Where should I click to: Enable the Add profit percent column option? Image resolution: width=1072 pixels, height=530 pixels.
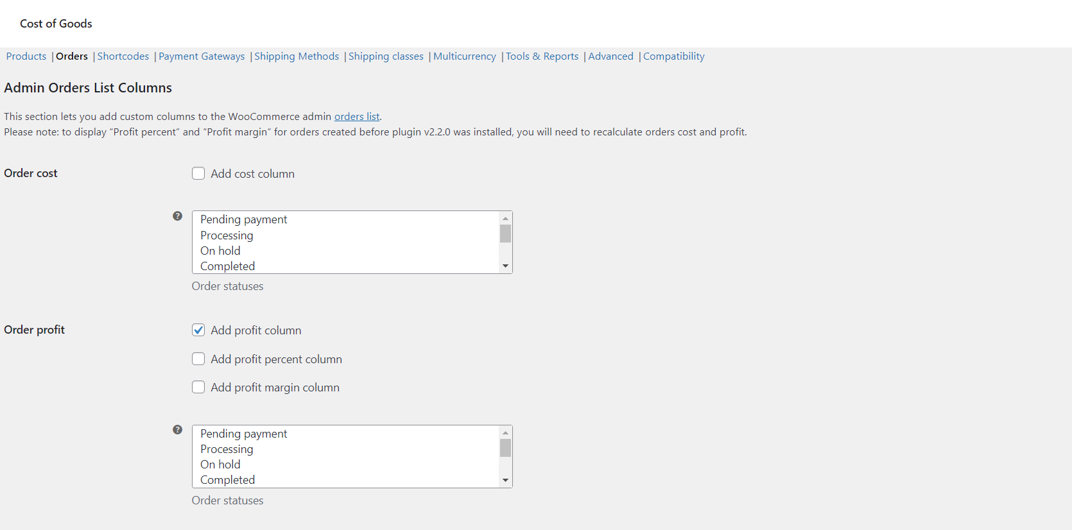[198, 359]
